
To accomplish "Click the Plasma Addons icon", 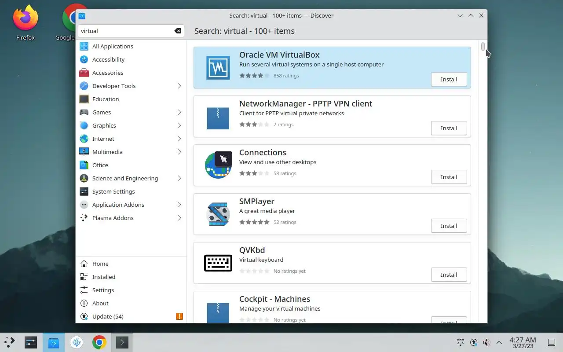I will click(84, 218).
